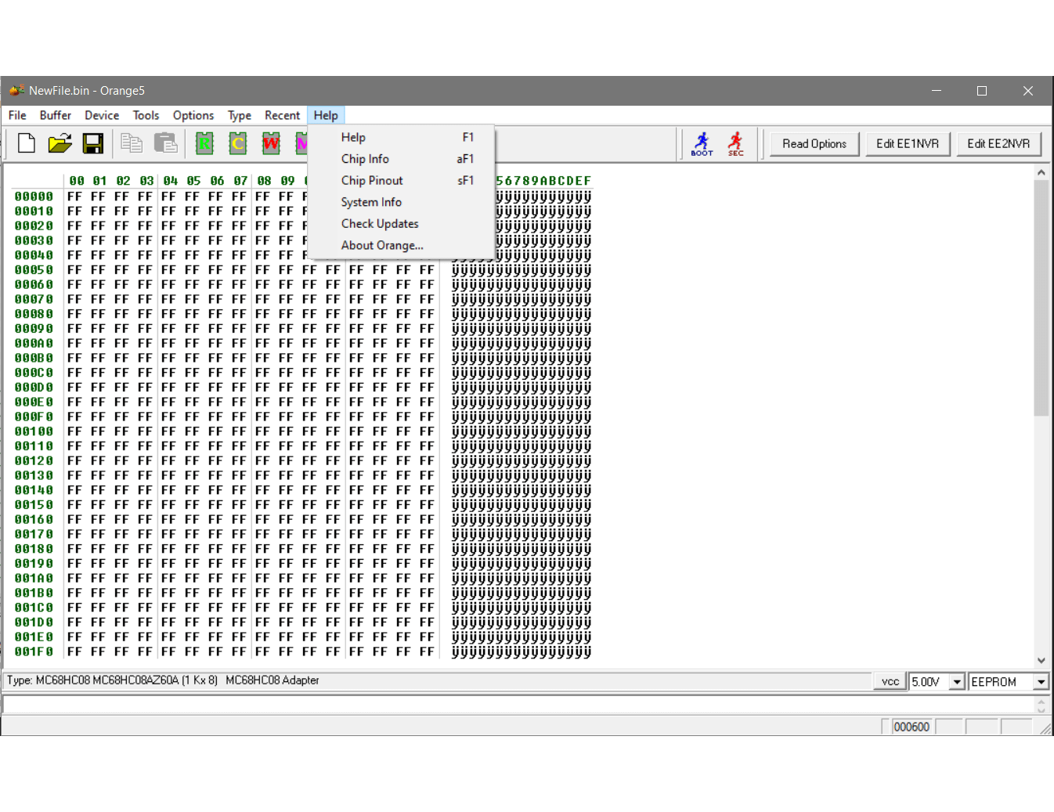This screenshot has width=1054, height=812.
Task: Close the Orange5 window
Action: tap(1028, 91)
